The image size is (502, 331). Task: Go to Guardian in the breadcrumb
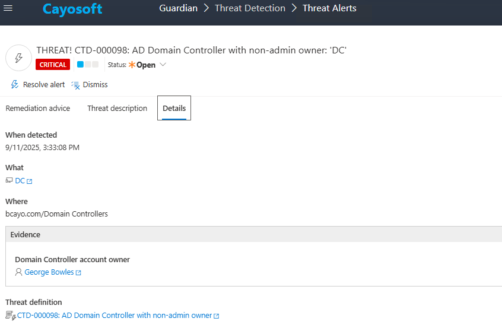coord(178,8)
